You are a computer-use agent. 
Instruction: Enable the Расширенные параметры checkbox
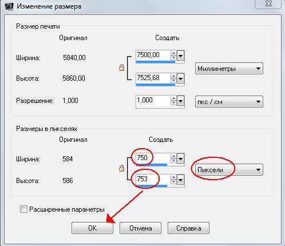[x=23, y=209]
